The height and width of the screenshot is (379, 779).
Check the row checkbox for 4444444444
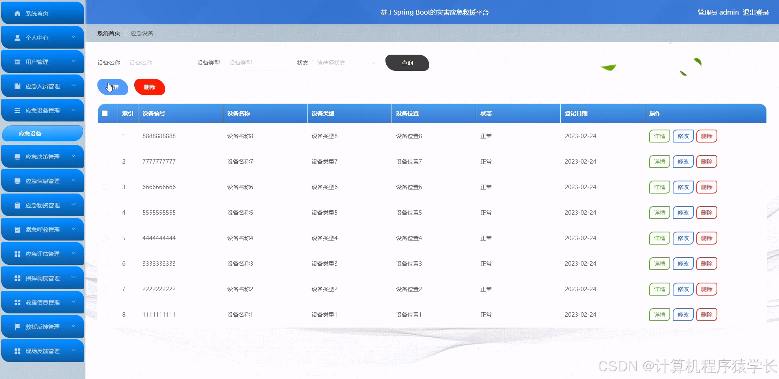[105, 238]
